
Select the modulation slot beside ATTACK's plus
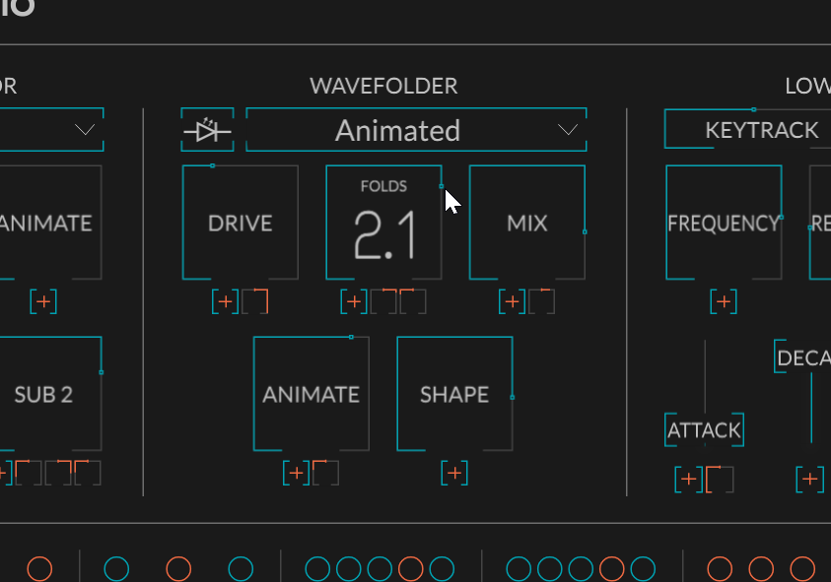(720, 480)
